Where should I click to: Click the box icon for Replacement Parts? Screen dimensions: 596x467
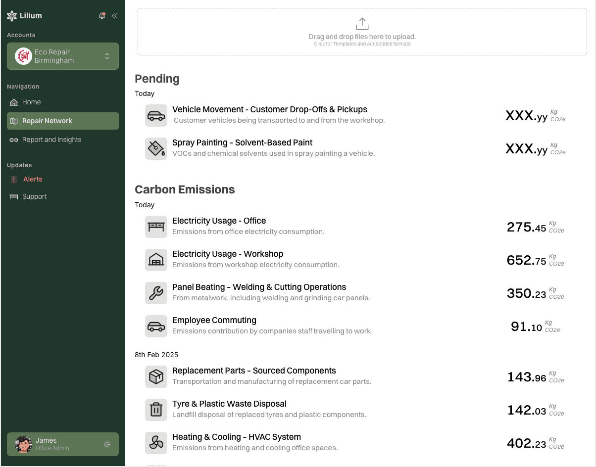click(x=156, y=376)
